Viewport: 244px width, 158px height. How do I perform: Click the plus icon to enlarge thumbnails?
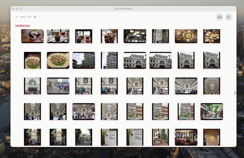(35, 17)
